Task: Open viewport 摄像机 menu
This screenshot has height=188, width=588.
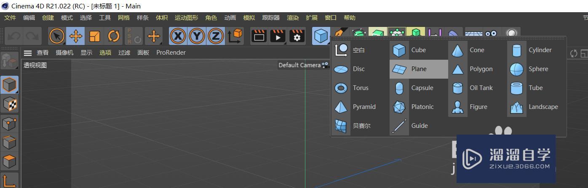Action: click(64, 53)
